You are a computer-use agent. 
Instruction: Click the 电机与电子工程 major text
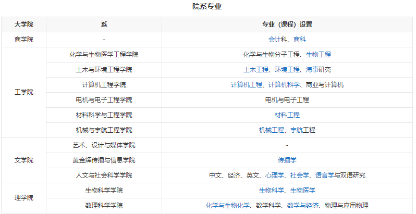coord(287,100)
